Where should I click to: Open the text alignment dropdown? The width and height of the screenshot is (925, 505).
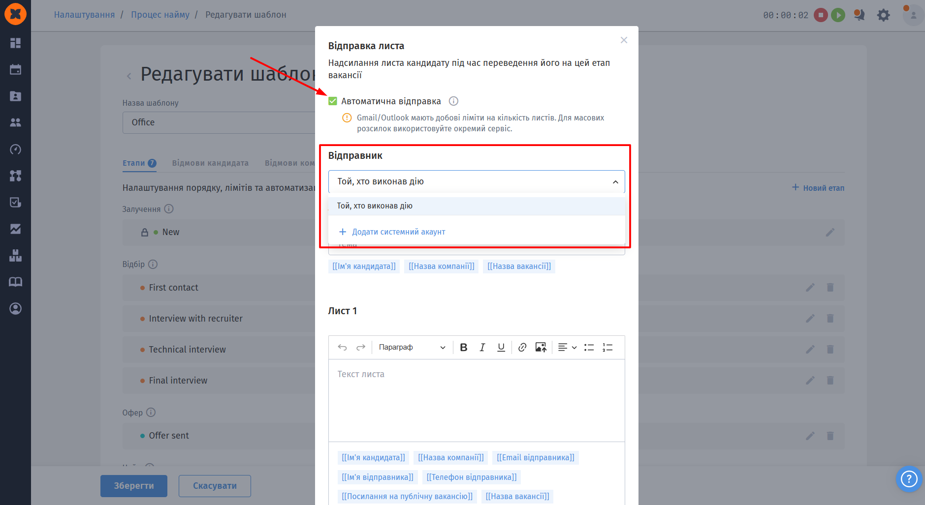567,348
